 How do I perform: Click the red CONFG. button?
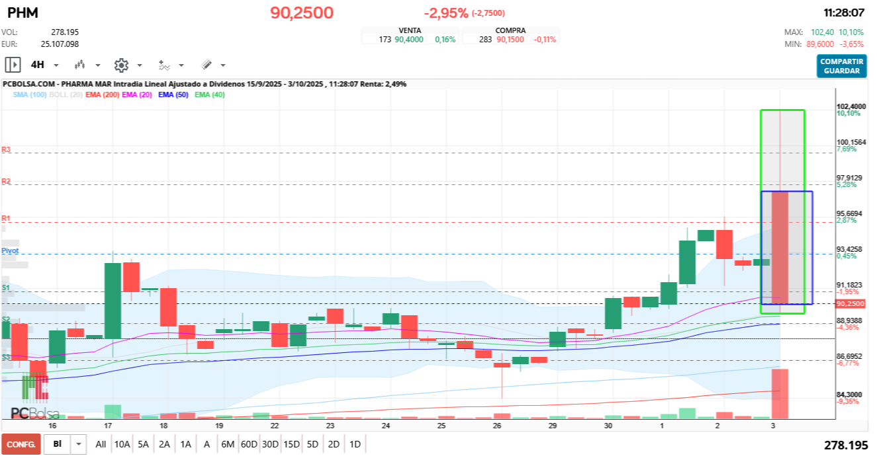click(x=21, y=444)
